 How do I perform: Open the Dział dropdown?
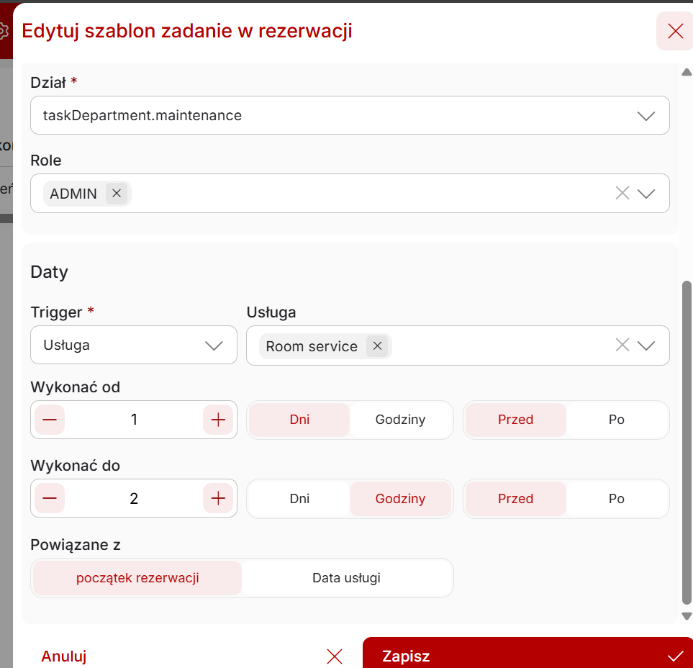click(646, 116)
